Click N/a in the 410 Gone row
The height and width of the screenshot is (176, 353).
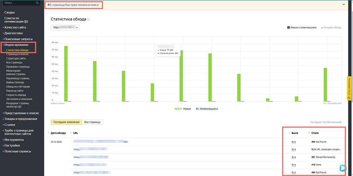point(294,165)
